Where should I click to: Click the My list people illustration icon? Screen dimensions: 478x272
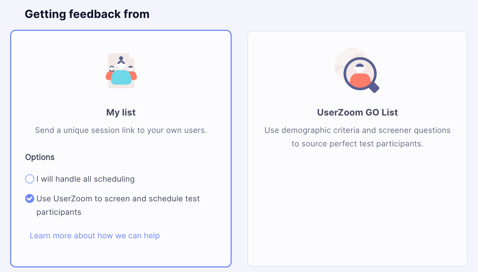(x=121, y=71)
